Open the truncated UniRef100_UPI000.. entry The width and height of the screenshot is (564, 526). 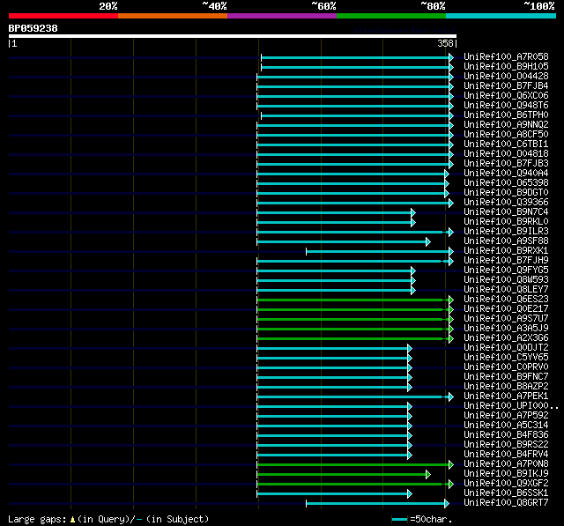pos(511,406)
